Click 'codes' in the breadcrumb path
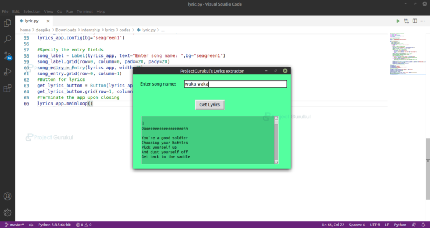 pyautogui.click(x=125, y=30)
